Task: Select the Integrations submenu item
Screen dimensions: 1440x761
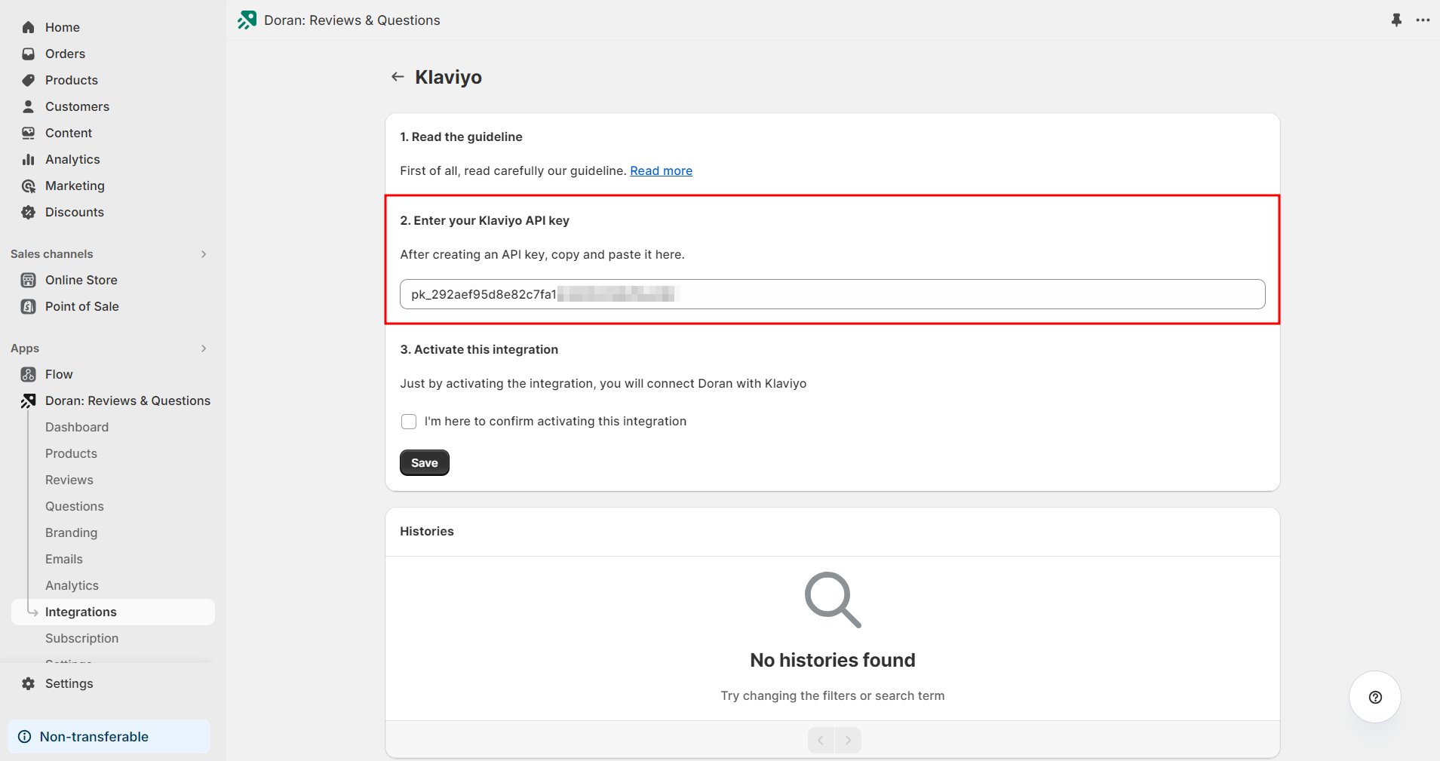Action: pos(113,612)
